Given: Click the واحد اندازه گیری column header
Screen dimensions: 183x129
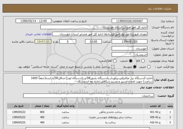Looking at the screenshot, I should tap(65, 106).
